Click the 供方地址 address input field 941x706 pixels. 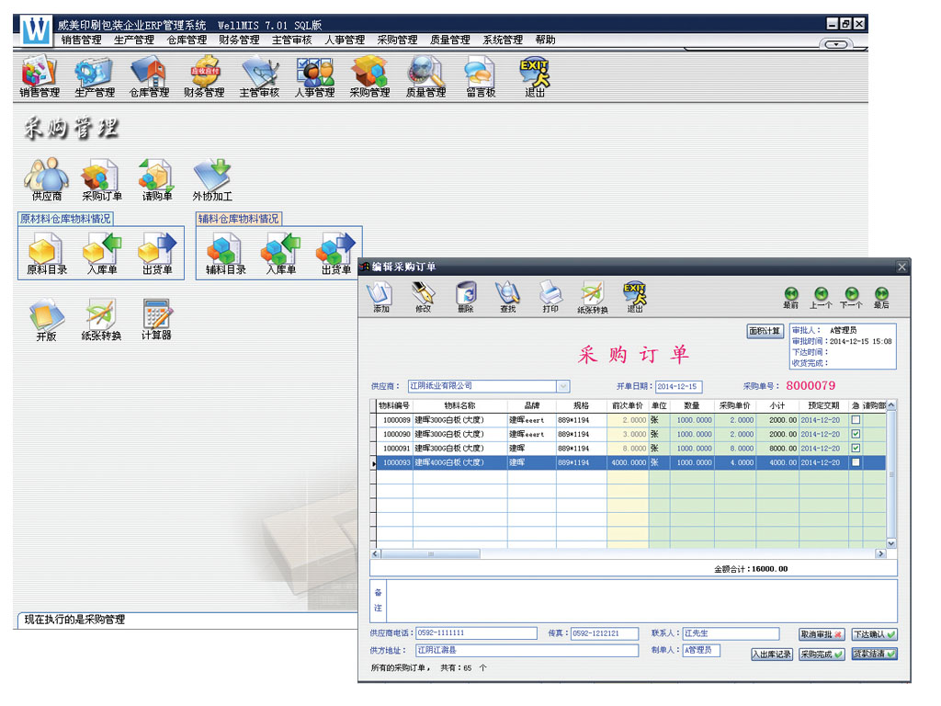point(527,650)
